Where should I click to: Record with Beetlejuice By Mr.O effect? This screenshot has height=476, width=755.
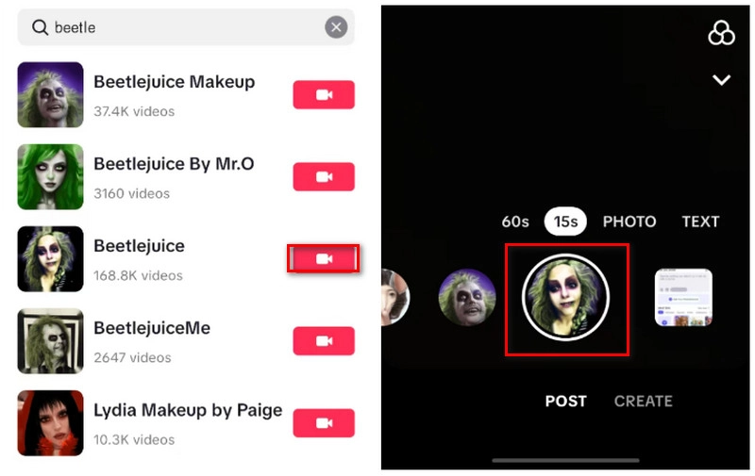324,177
